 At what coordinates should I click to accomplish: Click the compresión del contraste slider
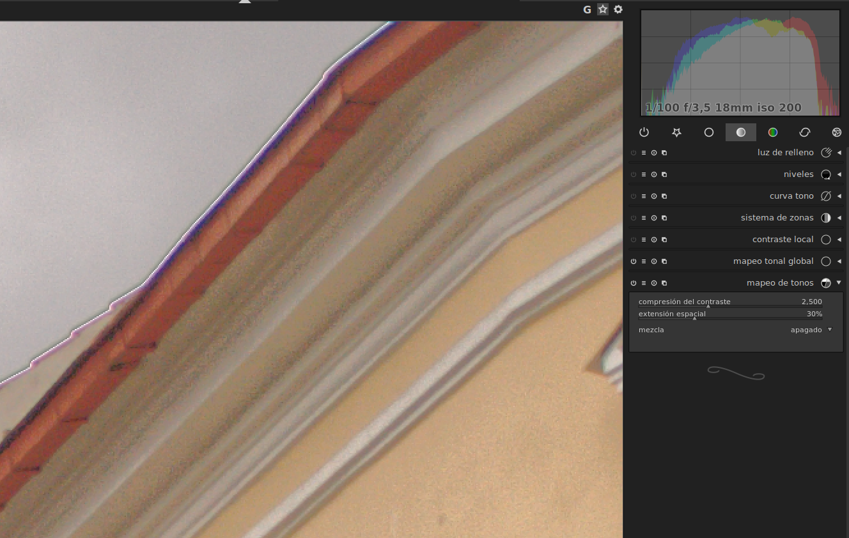point(731,302)
